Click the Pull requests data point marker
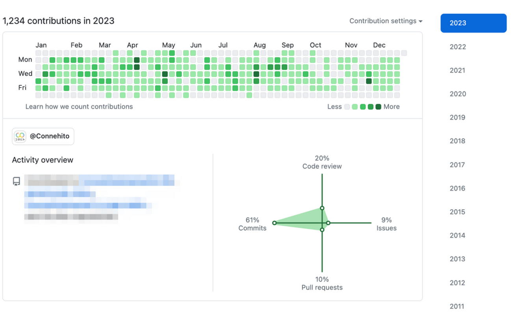This screenshot has height=321, width=512. tap(322, 230)
